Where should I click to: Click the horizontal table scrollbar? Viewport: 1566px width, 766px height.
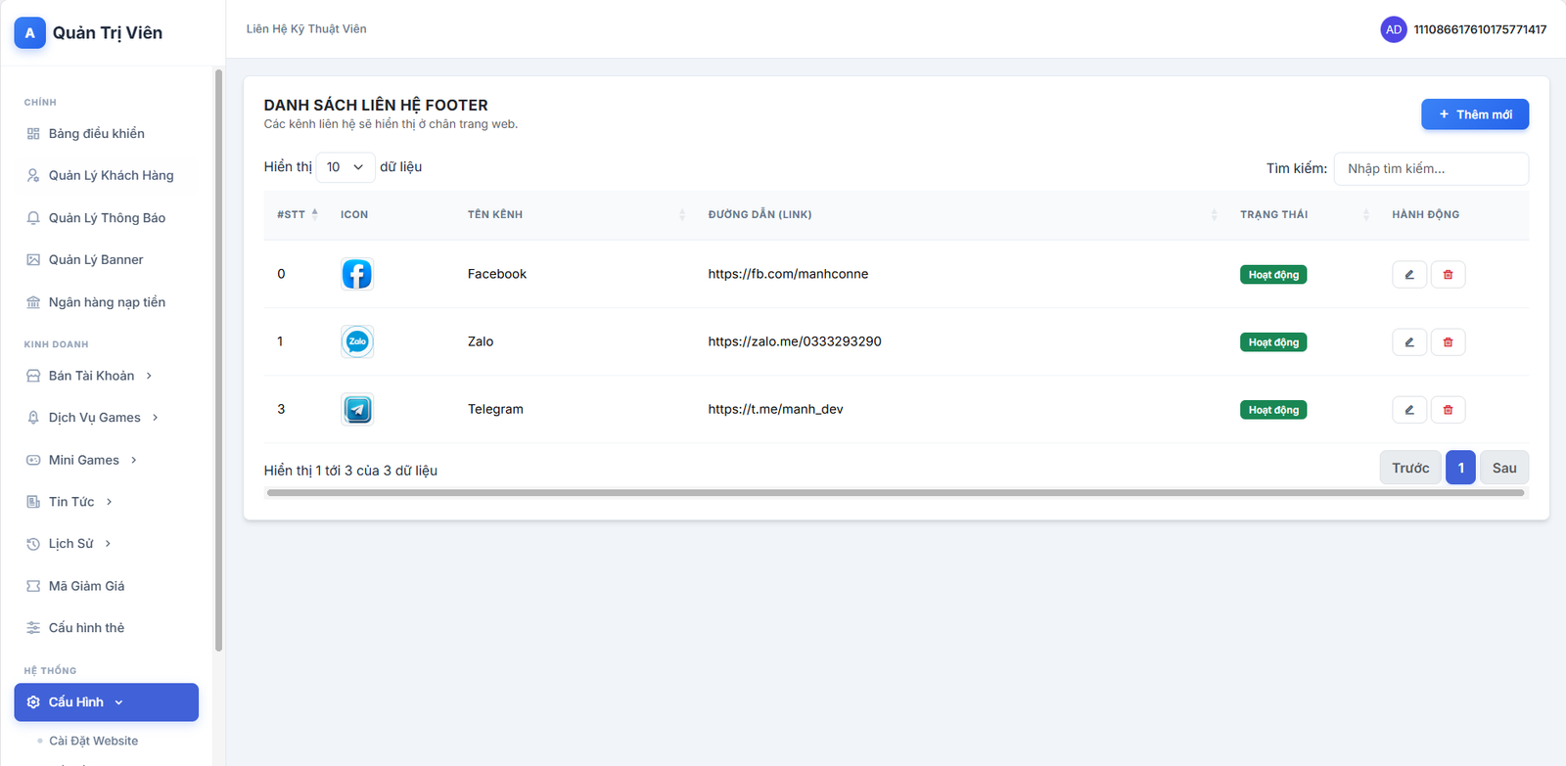point(895,493)
